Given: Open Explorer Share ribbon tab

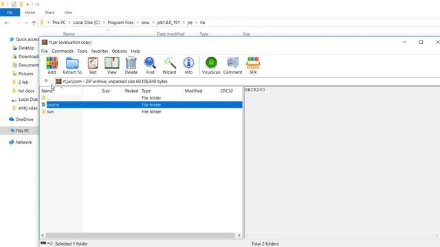Looking at the screenshot, I should point(49,12).
